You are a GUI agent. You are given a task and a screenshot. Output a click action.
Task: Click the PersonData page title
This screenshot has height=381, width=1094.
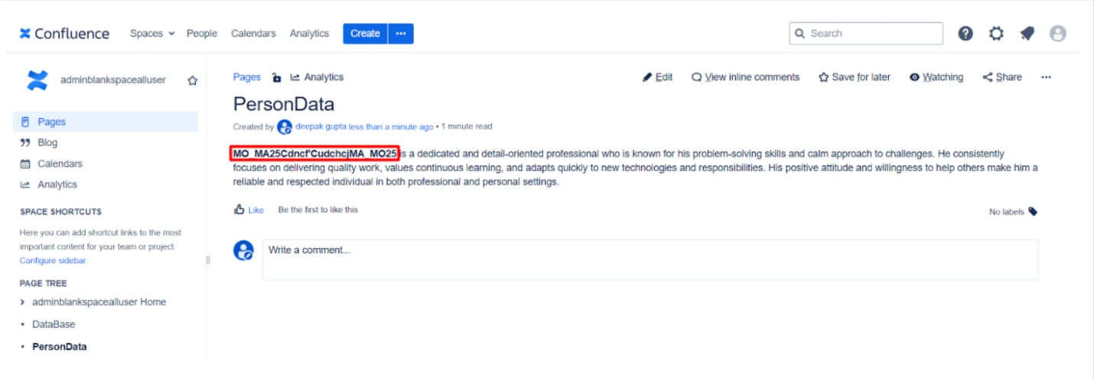284,104
